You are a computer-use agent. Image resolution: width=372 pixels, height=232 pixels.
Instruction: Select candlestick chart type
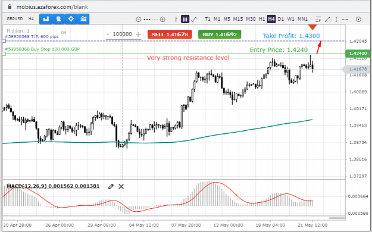pos(185,19)
